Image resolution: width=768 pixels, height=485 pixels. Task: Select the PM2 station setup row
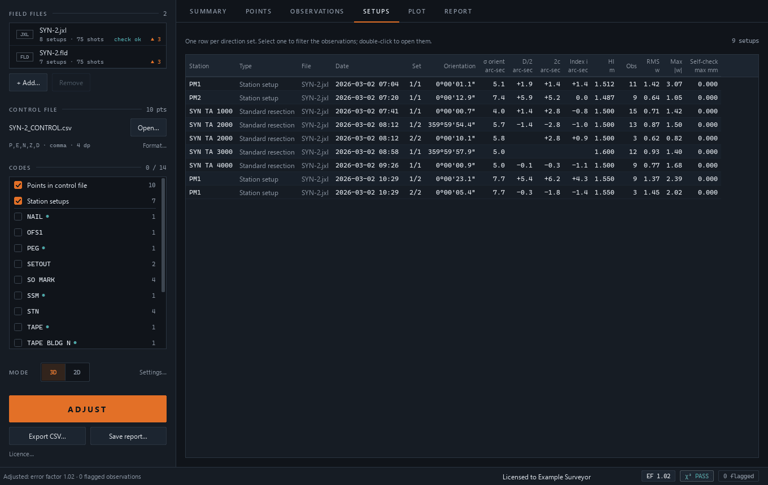453,98
